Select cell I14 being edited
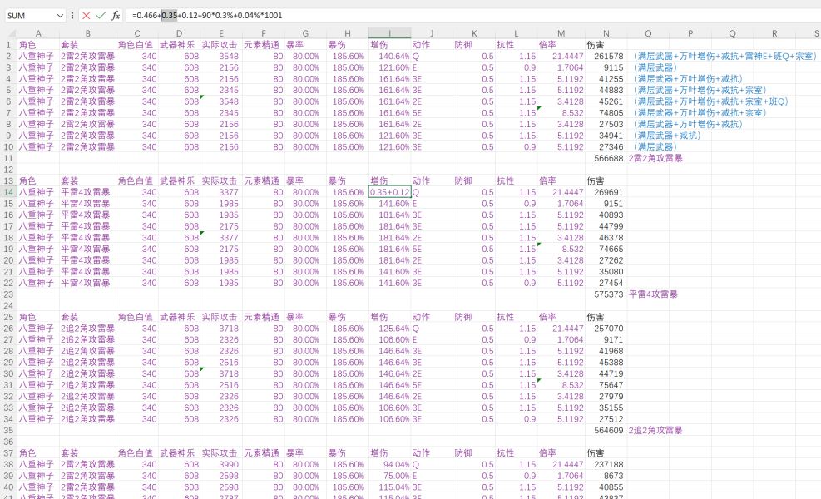Screen dimensions: 821x499 tap(389, 192)
